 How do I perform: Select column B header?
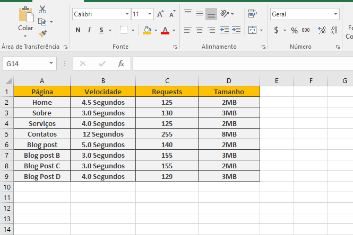103,81
